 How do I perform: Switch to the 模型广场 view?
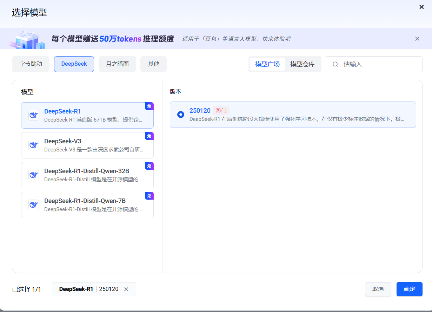pyautogui.click(x=267, y=64)
